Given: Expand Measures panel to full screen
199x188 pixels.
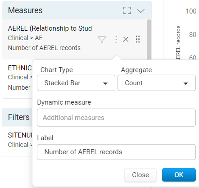Looking at the screenshot, I should tap(127, 10).
